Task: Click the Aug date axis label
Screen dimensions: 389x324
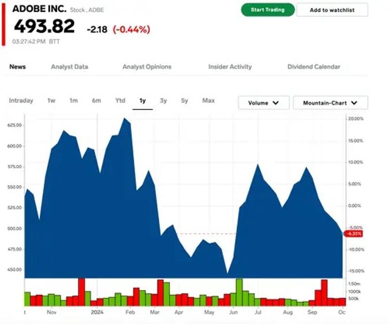Action: 288,312
